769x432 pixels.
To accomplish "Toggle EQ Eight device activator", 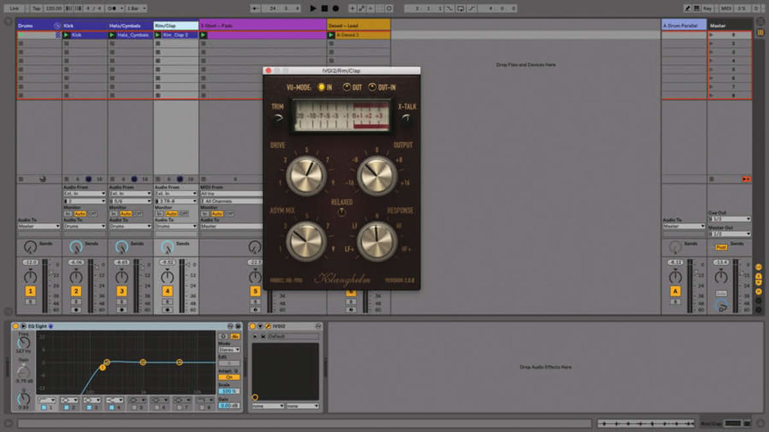I will click(x=16, y=326).
